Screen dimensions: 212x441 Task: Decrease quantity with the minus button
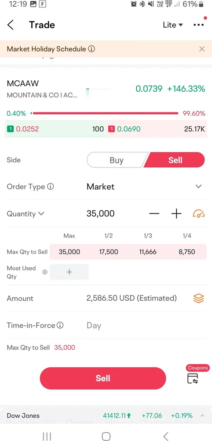154,214
